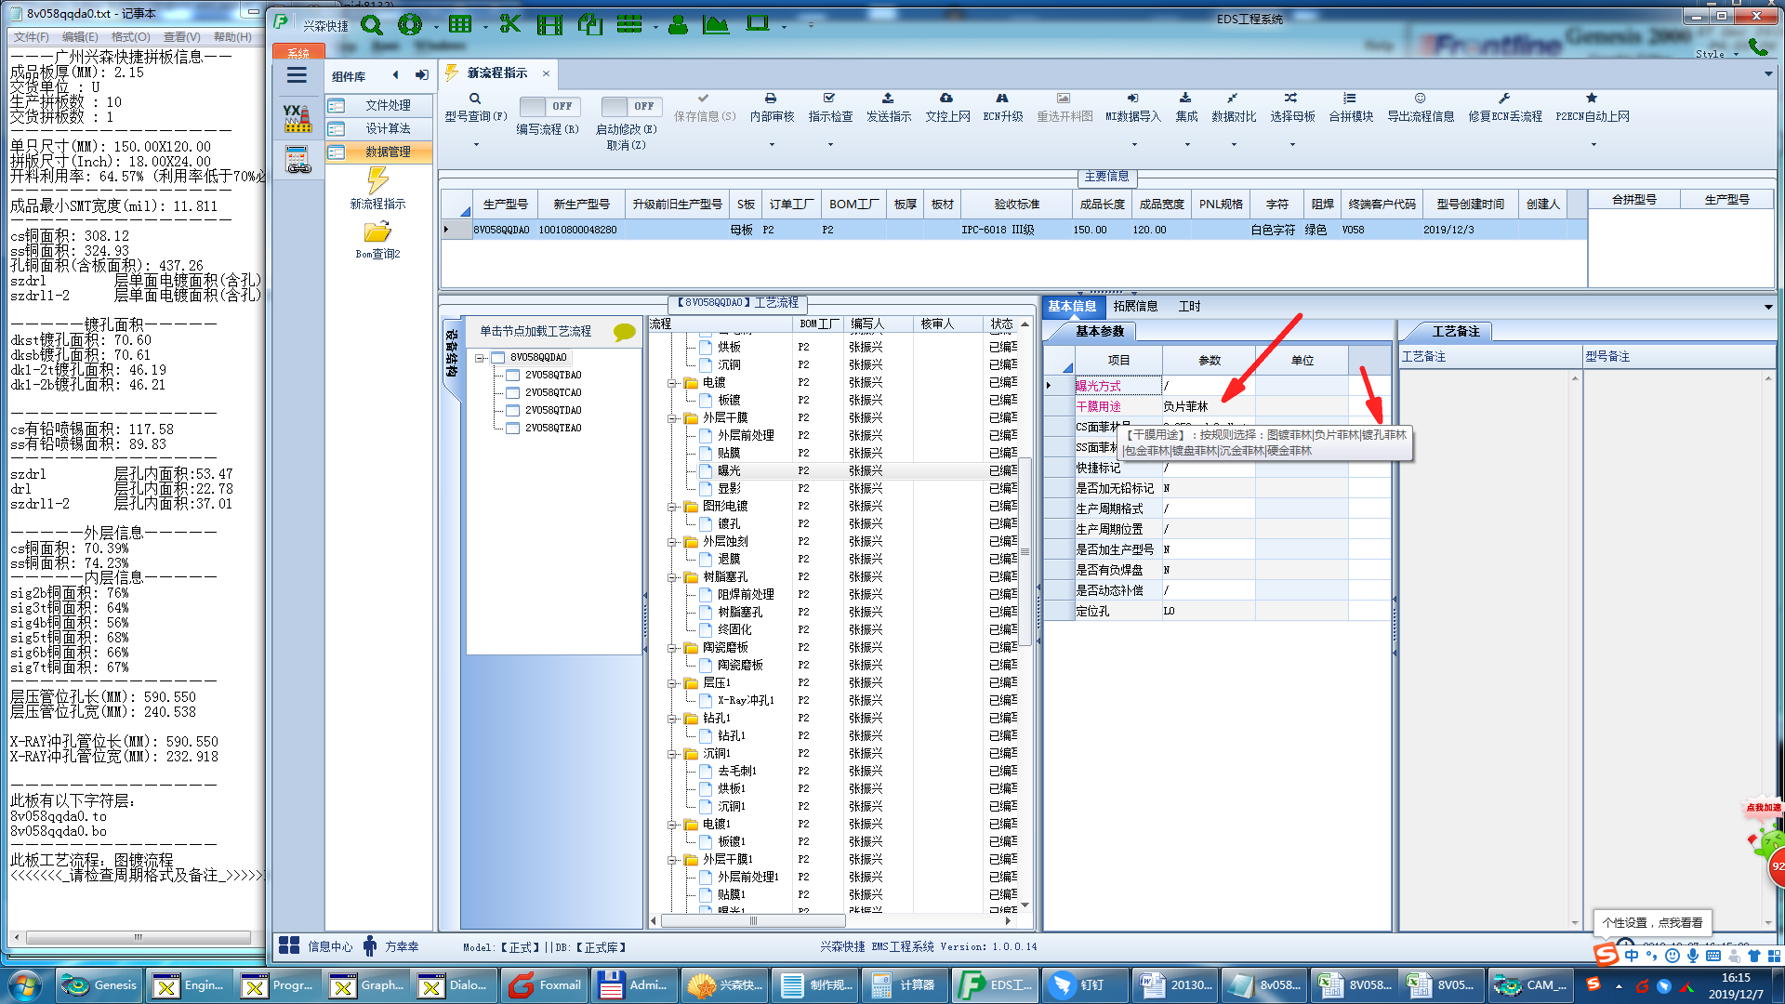1785x1004 pixels.
Task: Click the 型号查询 search icon
Action: pos(475,99)
